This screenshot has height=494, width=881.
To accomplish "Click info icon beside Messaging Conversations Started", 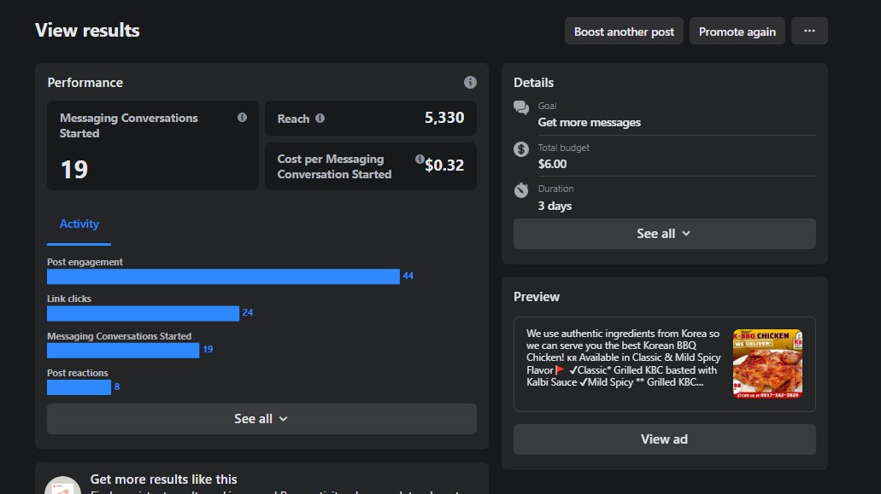I will tap(242, 118).
